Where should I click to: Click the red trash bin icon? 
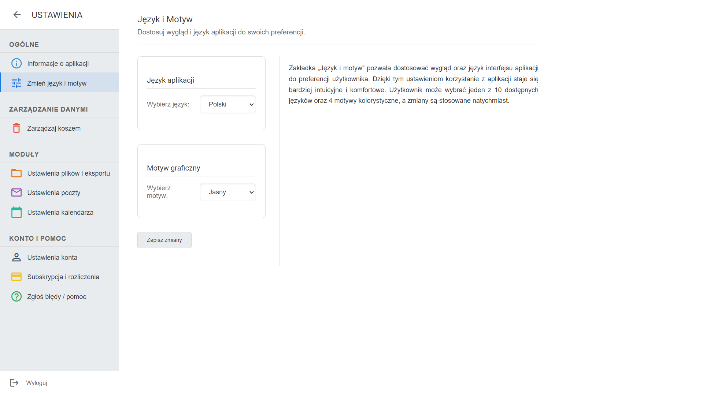coord(16,128)
